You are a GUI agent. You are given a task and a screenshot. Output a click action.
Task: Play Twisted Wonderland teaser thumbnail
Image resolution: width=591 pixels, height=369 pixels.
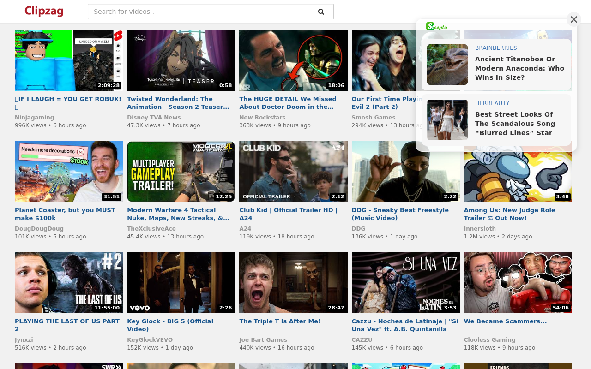181,60
